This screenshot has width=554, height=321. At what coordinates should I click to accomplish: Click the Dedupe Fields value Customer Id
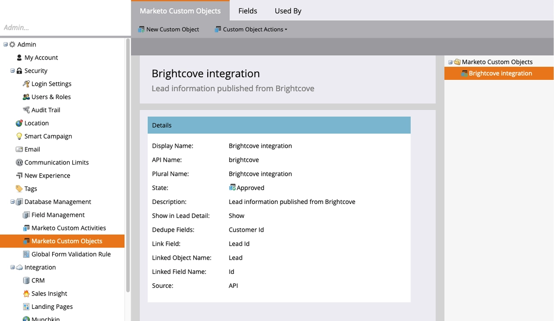point(246,230)
